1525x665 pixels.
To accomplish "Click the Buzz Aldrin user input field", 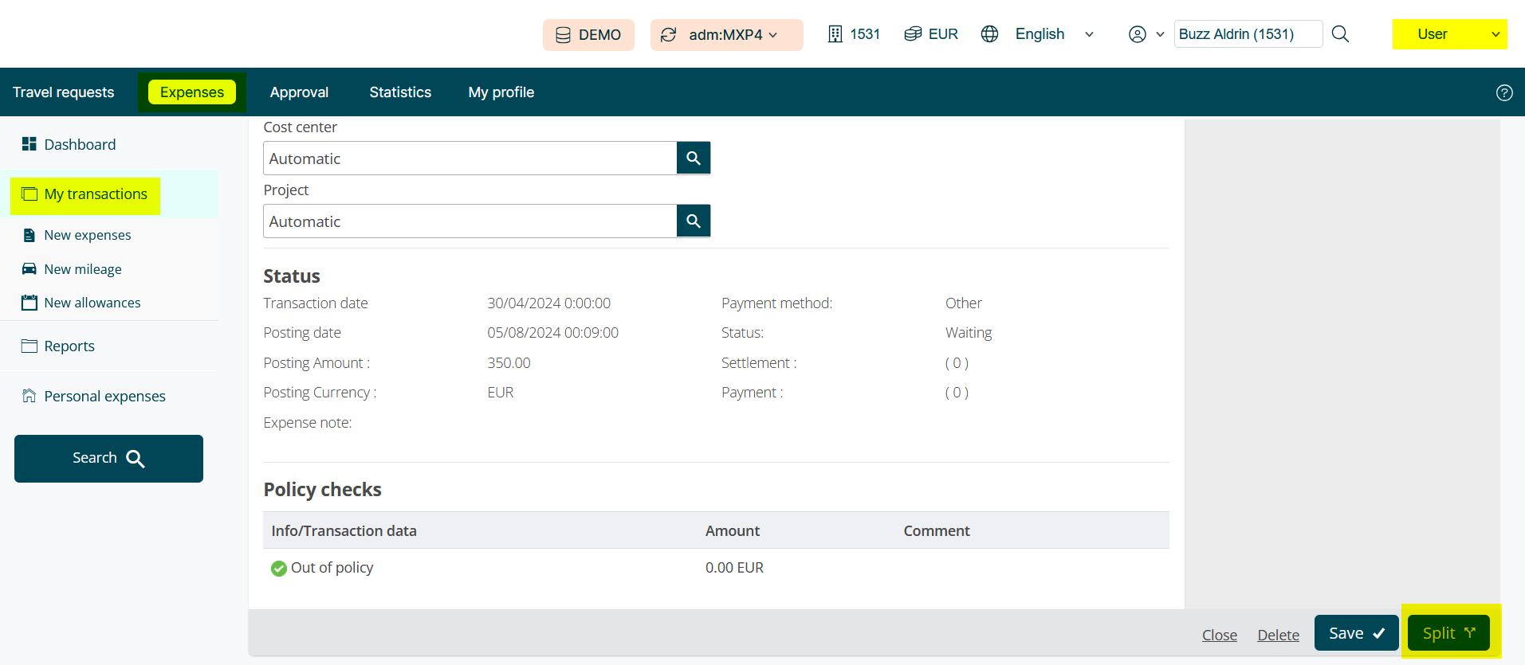I will point(1247,34).
